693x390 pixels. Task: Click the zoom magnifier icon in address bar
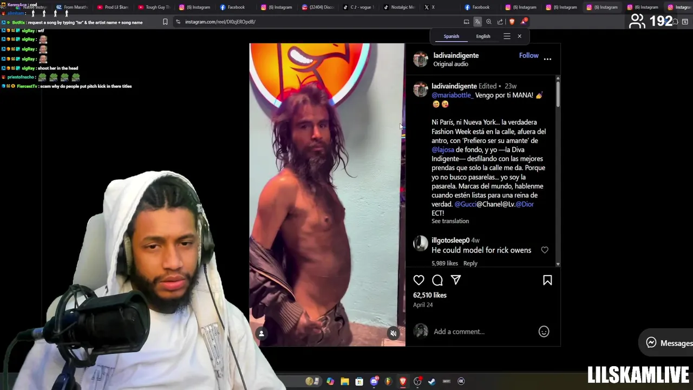pos(489,22)
